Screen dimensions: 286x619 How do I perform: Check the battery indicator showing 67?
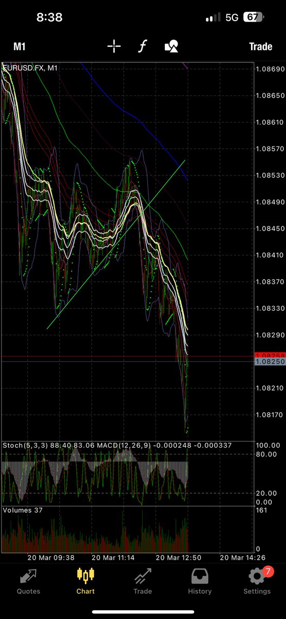(255, 17)
